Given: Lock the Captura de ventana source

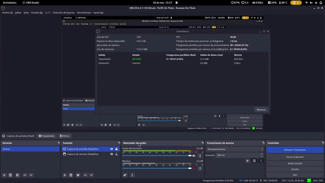Looking at the screenshot, I should click(x=117, y=154).
